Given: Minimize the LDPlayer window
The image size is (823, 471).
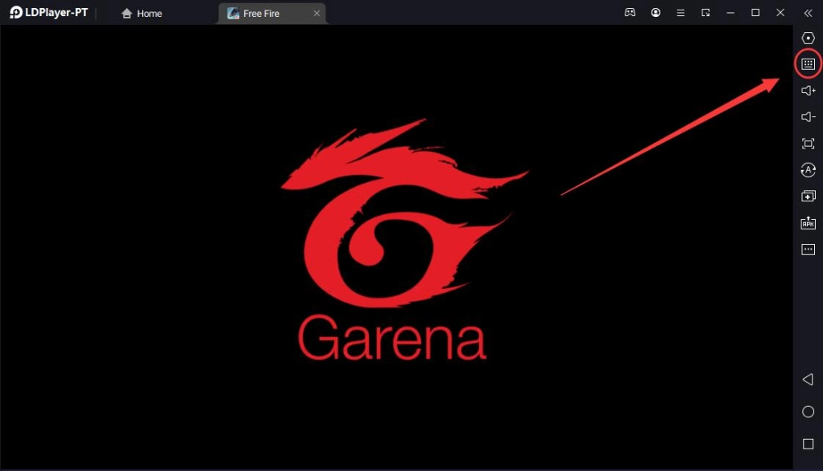Looking at the screenshot, I should (x=730, y=13).
